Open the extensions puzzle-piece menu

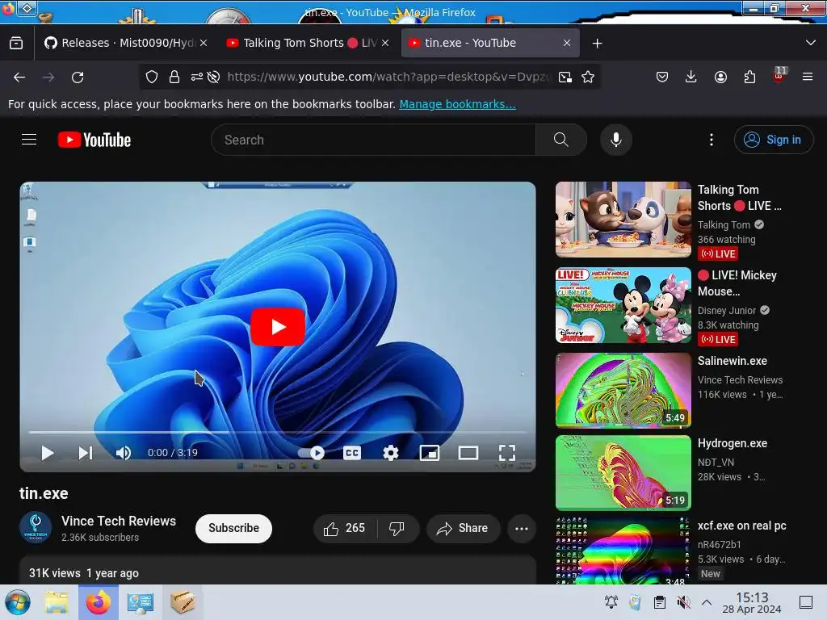pos(749,77)
